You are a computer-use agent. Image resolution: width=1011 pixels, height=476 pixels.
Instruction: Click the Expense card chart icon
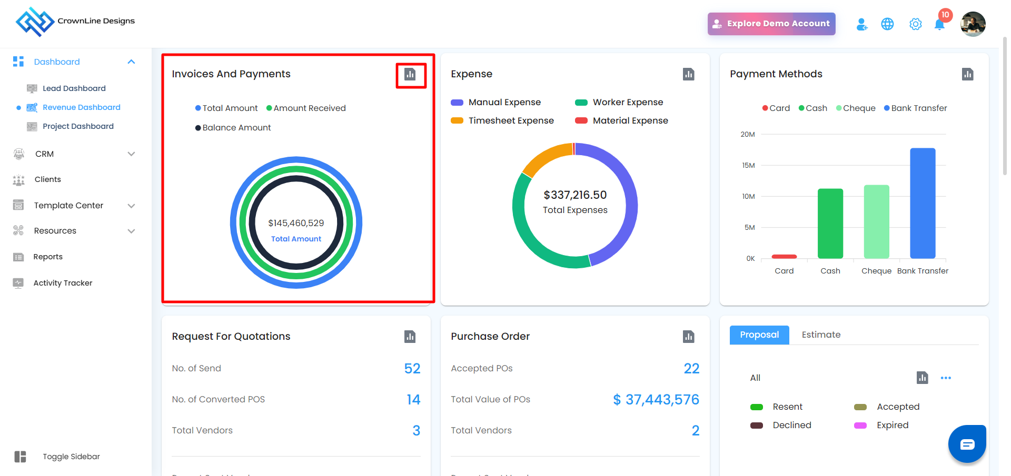tap(688, 74)
